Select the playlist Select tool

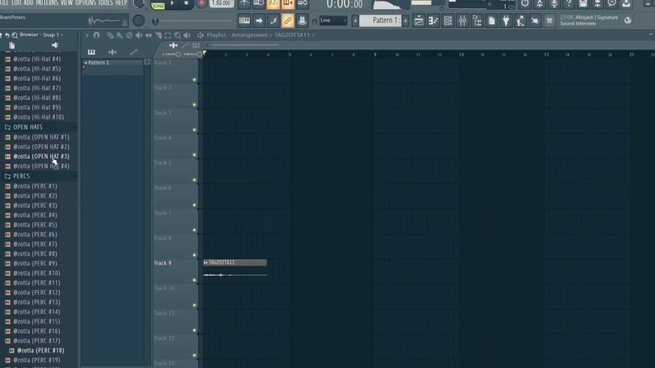(168, 35)
